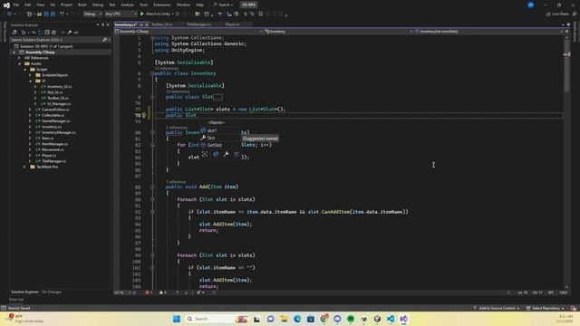
Task: Click the Save toolbar icon
Action: coord(46,14)
